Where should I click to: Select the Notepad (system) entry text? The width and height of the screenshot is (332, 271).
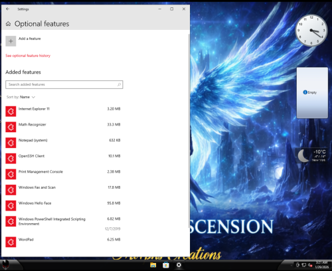pos(33,140)
